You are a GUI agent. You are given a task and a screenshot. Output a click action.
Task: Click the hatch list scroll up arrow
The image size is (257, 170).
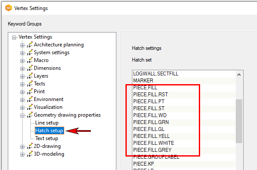(x=239, y=75)
